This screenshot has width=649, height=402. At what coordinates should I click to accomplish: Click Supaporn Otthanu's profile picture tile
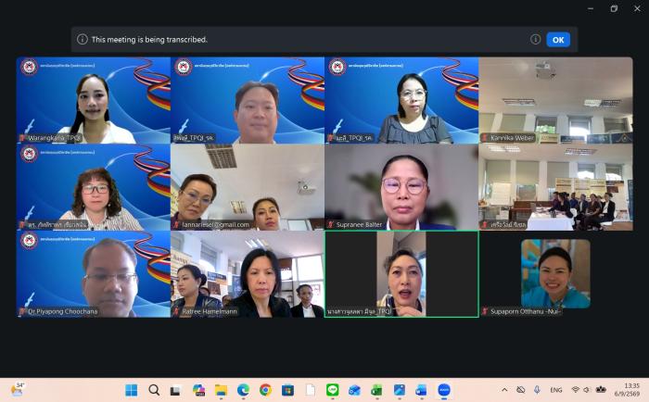(555, 273)
